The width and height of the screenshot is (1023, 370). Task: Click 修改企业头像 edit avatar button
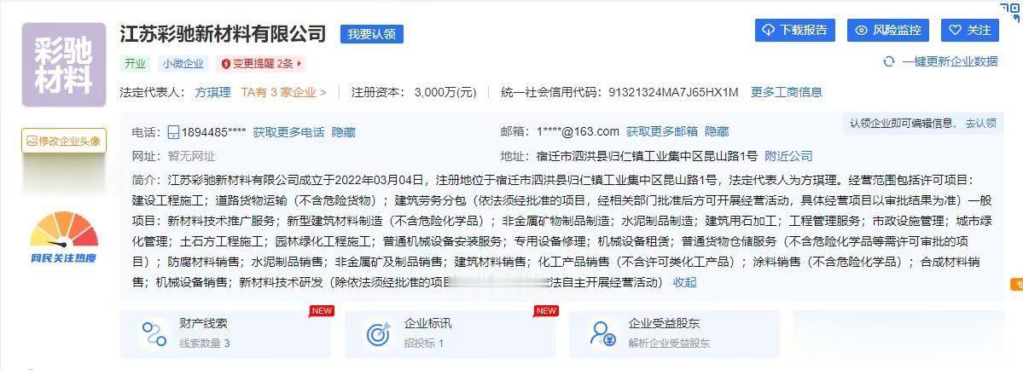64,141
